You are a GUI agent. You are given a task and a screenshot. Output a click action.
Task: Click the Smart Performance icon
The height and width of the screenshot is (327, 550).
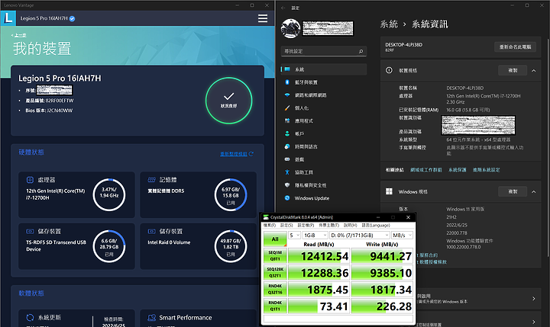pyautogui.click(x=151, y=318)
